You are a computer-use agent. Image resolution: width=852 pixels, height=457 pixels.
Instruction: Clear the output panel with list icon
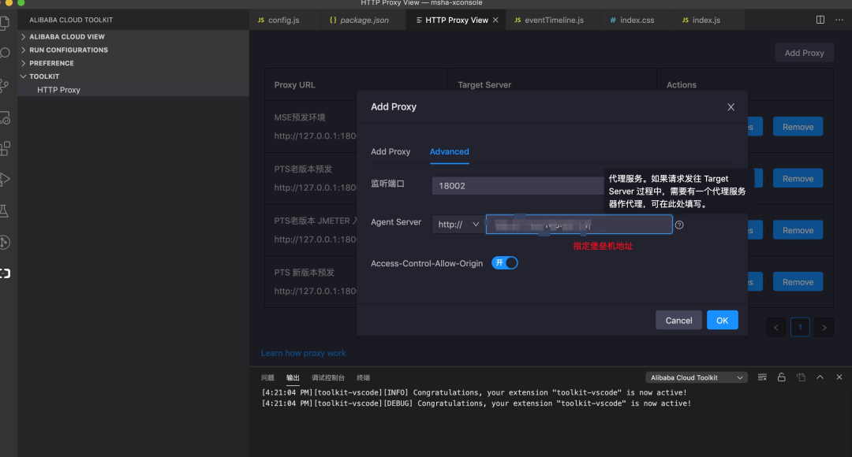(x=762, y=377)
